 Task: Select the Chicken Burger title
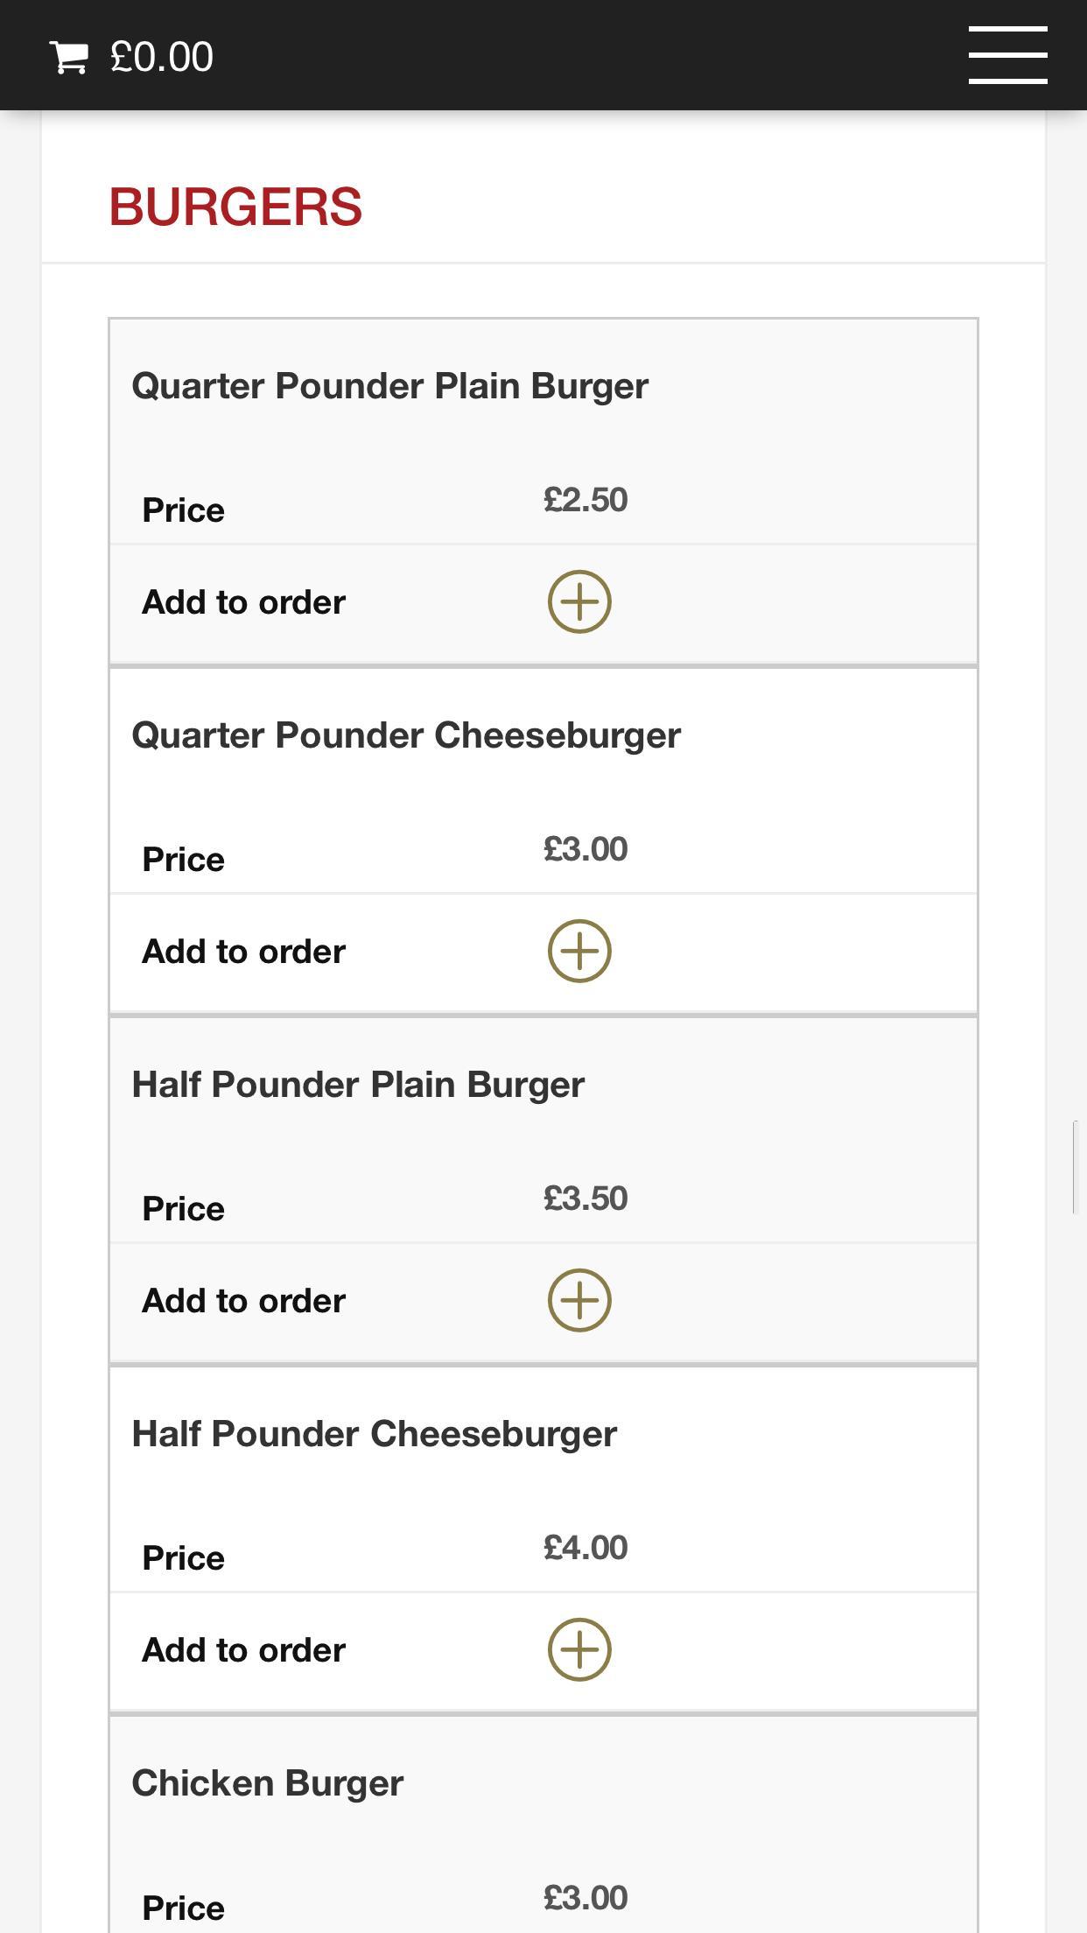pos(268,1783)
